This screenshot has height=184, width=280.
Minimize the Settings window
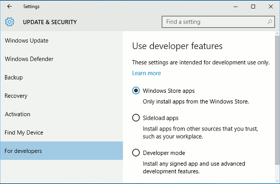pyautogui.click(x=236, y=7)
